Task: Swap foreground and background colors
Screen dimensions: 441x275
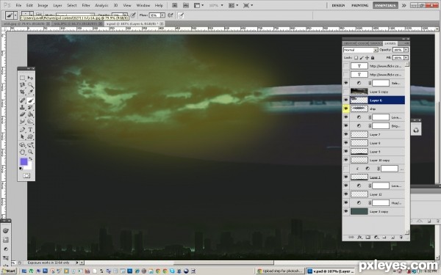Action: click(x=31, y=159)
